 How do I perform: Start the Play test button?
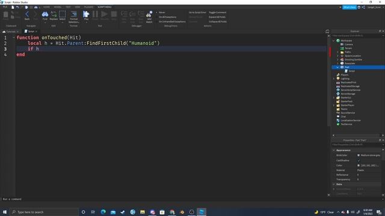86,14
